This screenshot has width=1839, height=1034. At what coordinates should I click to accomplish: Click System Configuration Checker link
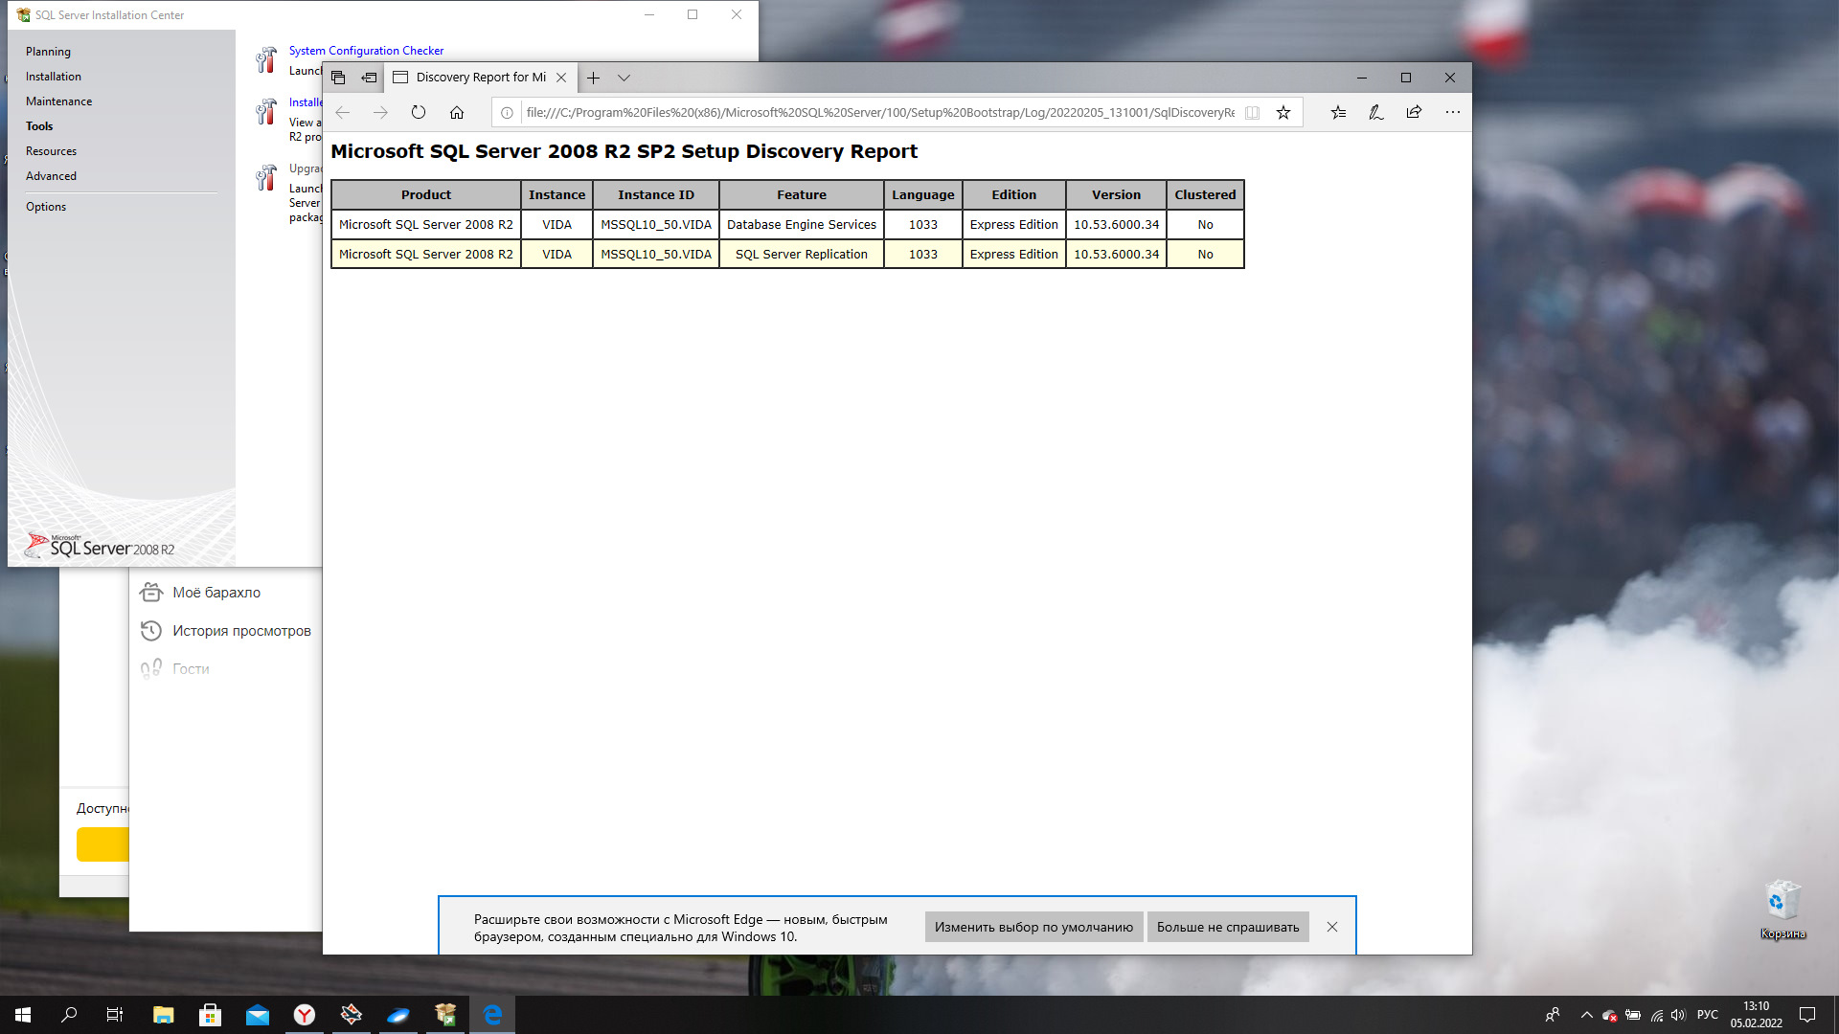pyautogui.click(x=366, y=51)
